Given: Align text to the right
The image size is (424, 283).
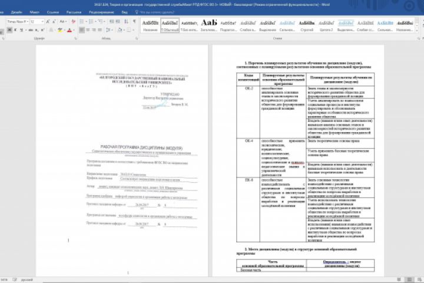Looking at the screenshot, I should pyautogui.click(x=94, y=30).
